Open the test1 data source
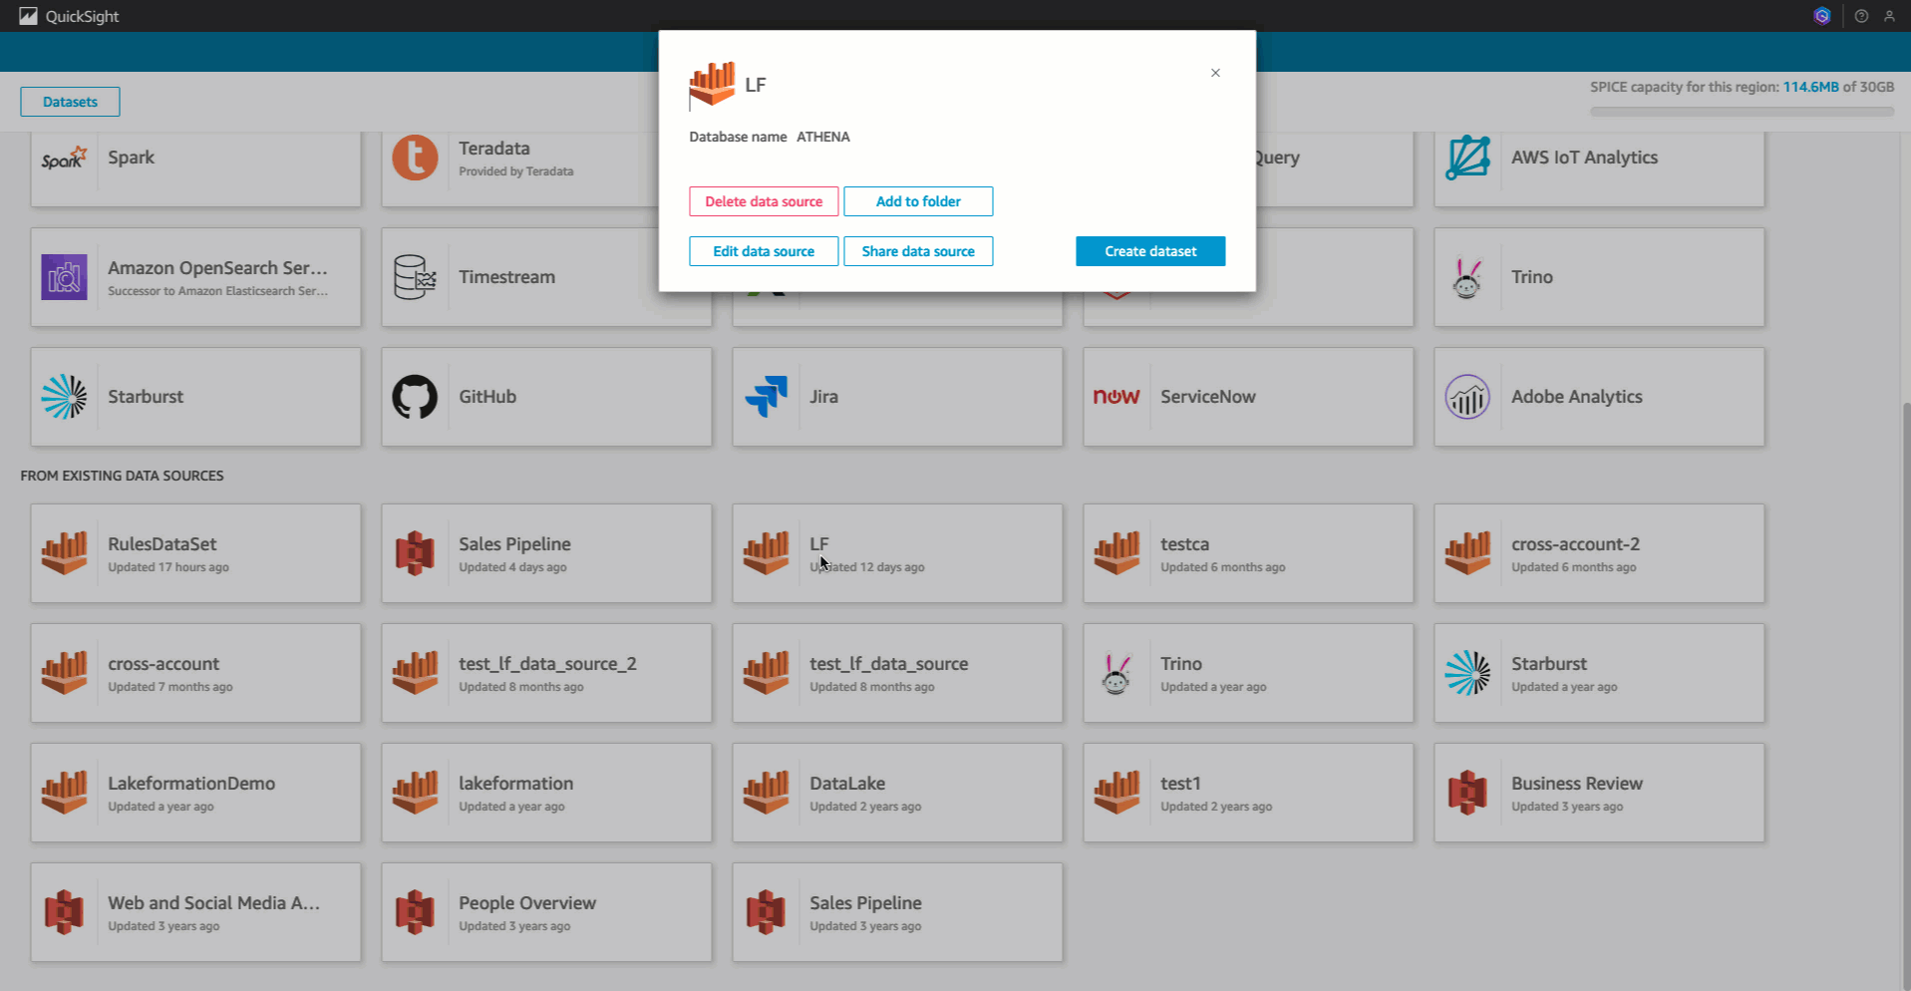The height and width of the screenshot is (991, 1911). [x=1248, y=793]
